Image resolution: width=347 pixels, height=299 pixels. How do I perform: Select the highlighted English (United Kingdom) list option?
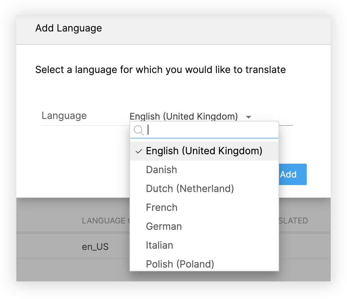204,151
